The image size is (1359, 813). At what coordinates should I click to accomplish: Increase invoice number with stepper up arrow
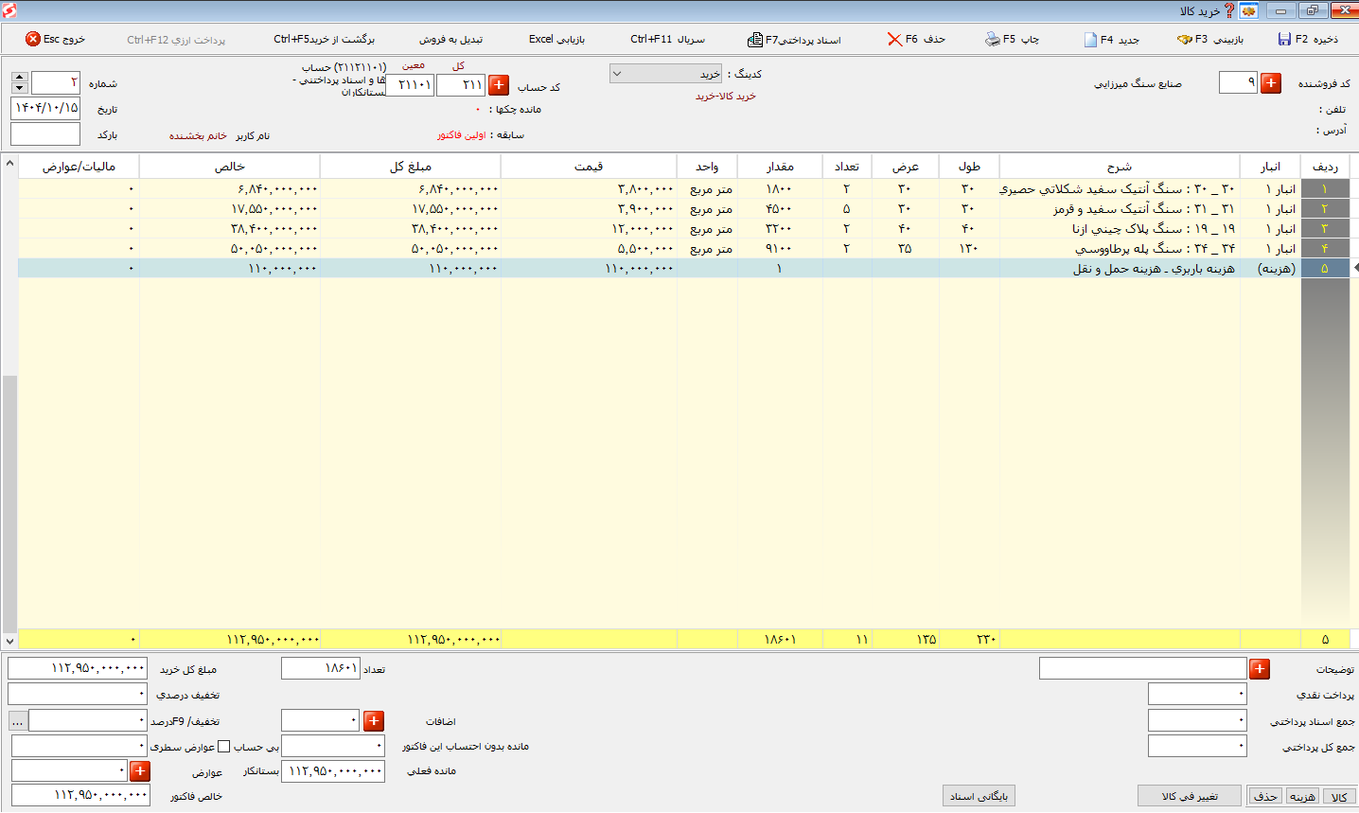[20, 77]
